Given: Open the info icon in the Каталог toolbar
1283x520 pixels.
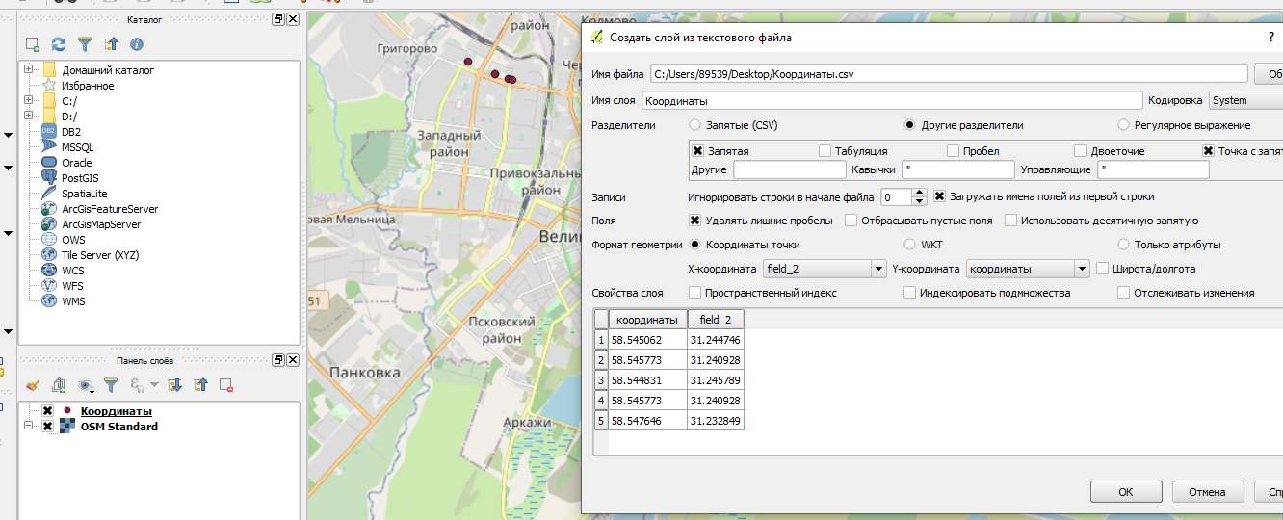Looking at the screenshot, I should (x=137, y=44).
